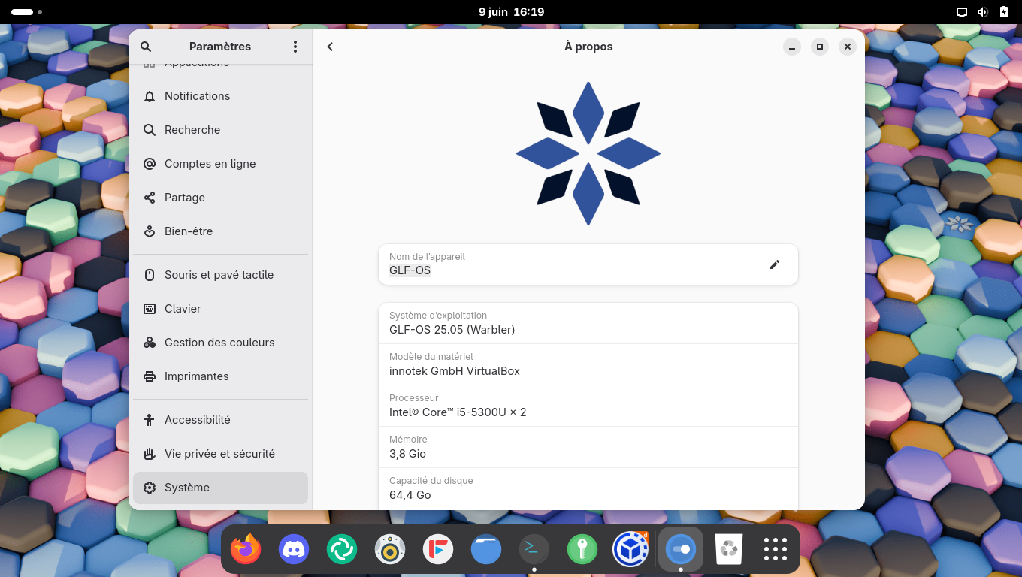Click the bell icon next to Notifications
1022x577 pixels.
coord(150,96)
